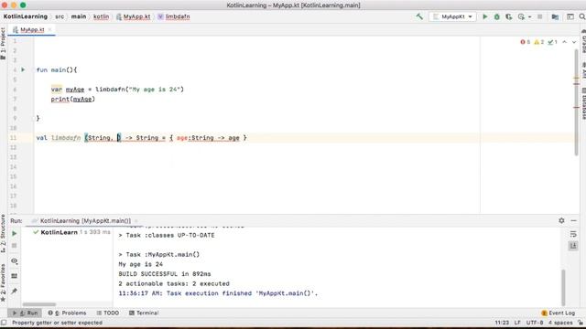The image size is (586, 329).
Task: Close the KotlinLearning run tab
Action: (x=136, y=221)
